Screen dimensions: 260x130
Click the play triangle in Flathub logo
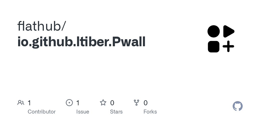(x=228, y=31)
